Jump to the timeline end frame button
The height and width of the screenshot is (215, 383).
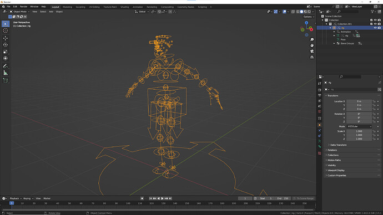(170, 198)
